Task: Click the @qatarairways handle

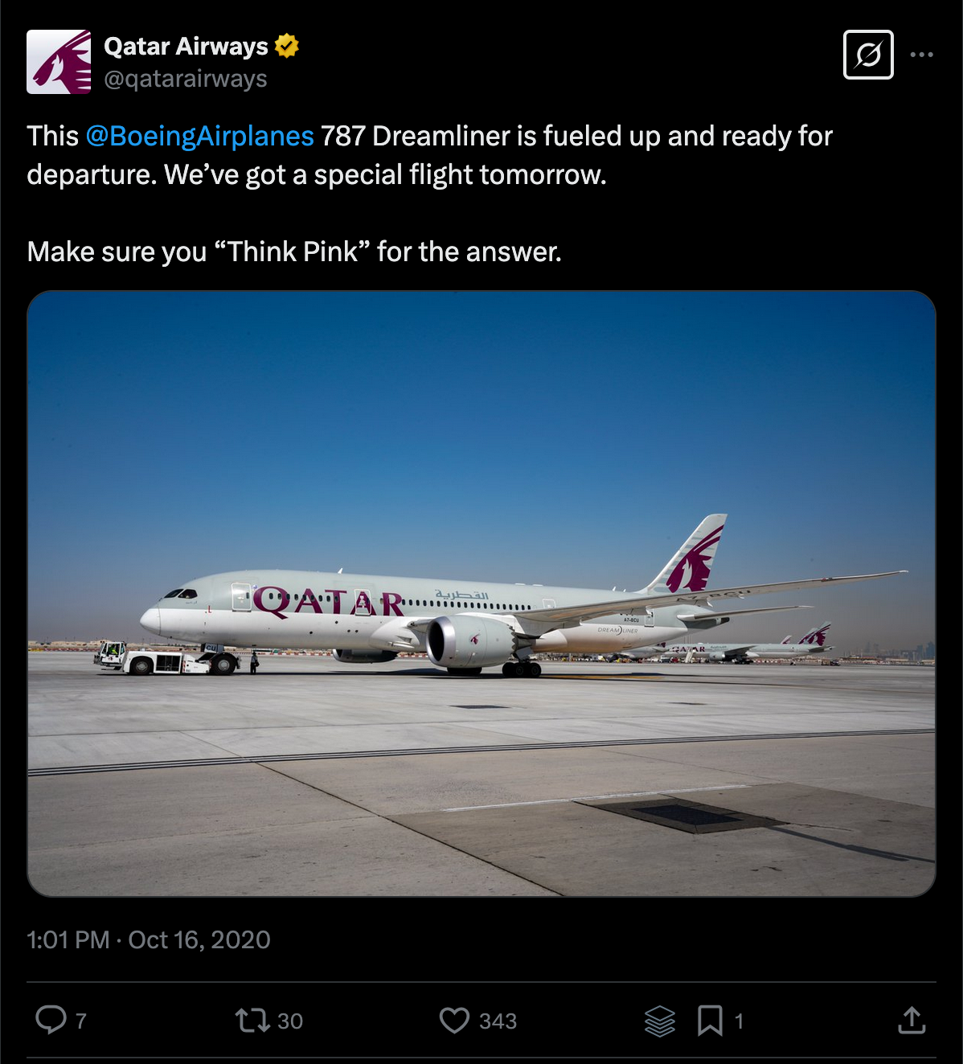Action: click(186, 79)
